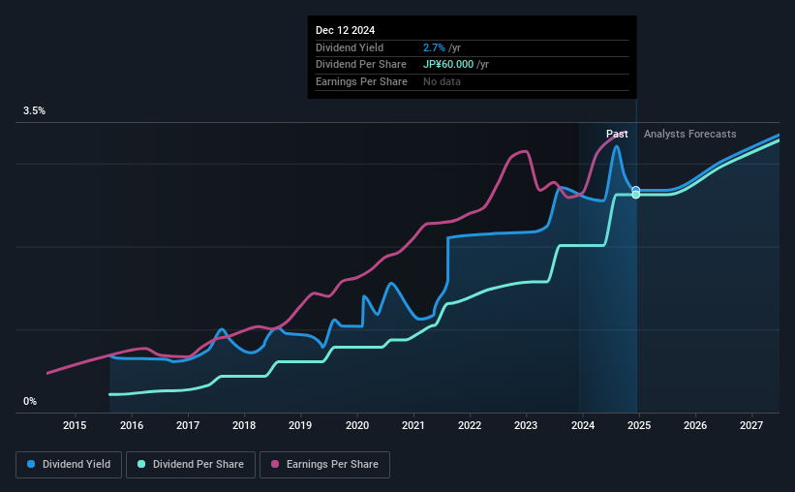This screenshot has height=492, width=795.
Task: Click the Dividend Per Share tooltip row label
Action: point(361,65)
